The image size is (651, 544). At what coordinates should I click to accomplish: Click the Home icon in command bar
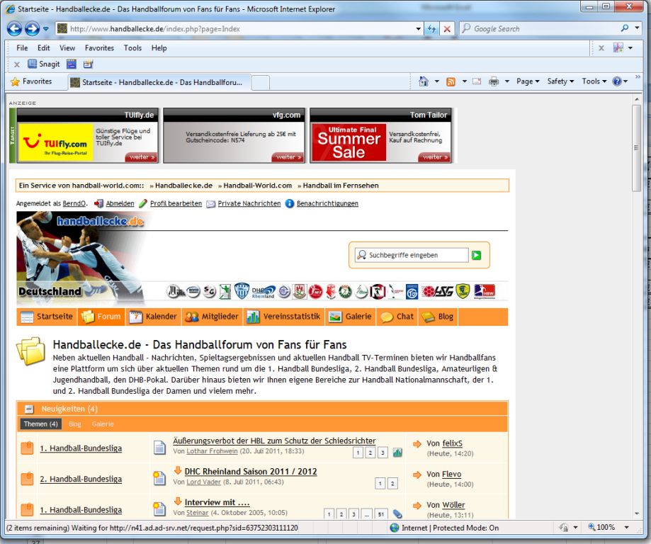click(424, 81)
